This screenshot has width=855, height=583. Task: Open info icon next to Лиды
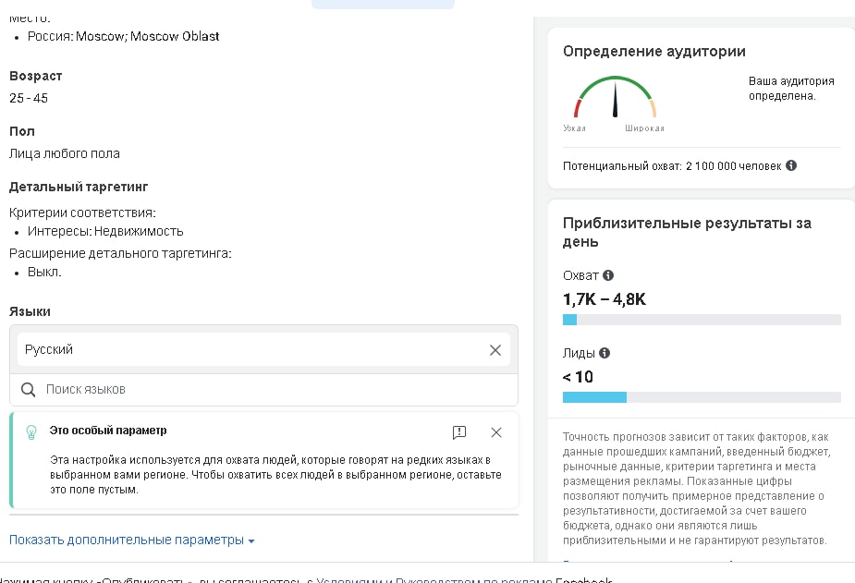pos(605,353)
